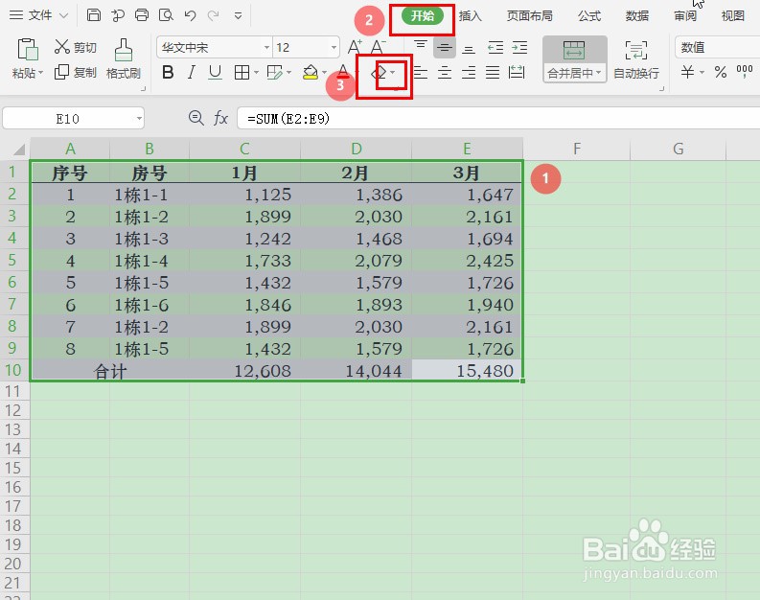Screen dimensions: 760x600
Task: Toggle underline formatting
Action: [x=215, y=72]
